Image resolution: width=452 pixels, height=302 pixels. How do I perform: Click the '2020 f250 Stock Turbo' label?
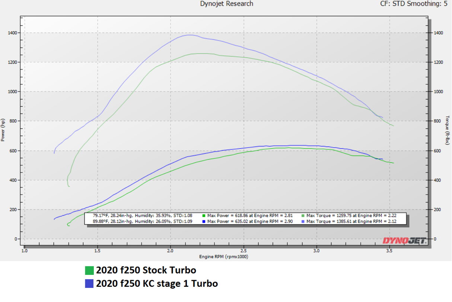146,270
